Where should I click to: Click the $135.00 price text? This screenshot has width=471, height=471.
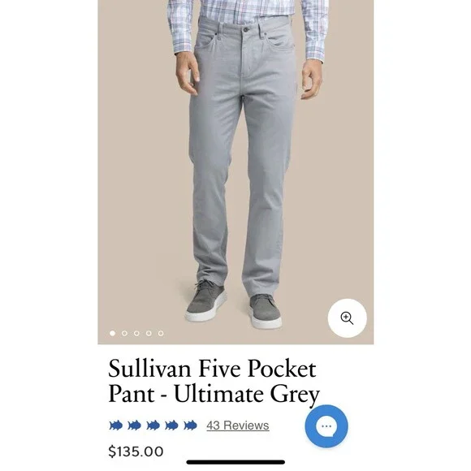click(136, 452)
